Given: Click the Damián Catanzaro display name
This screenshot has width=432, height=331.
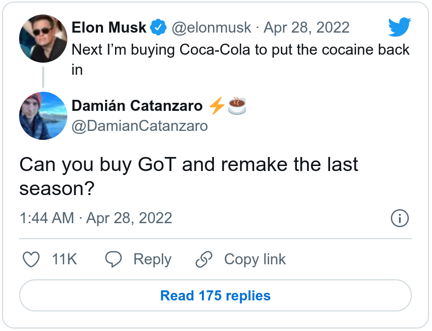Looking at the screenshot, I should tap(137, 106).
